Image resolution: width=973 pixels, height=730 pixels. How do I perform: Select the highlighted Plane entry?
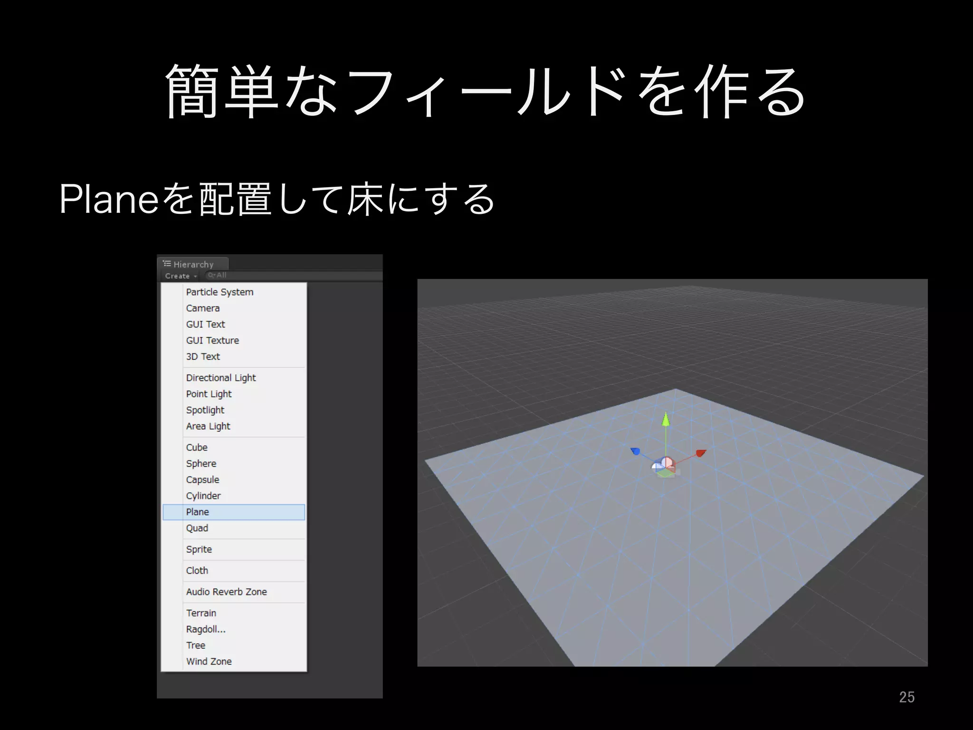(x=234, y=512)
